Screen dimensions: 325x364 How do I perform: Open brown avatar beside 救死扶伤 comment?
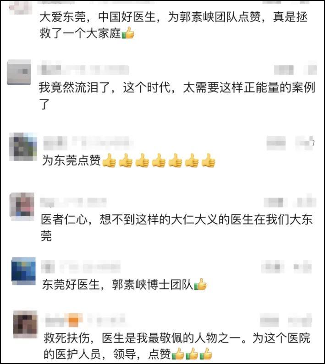point(25,324)
